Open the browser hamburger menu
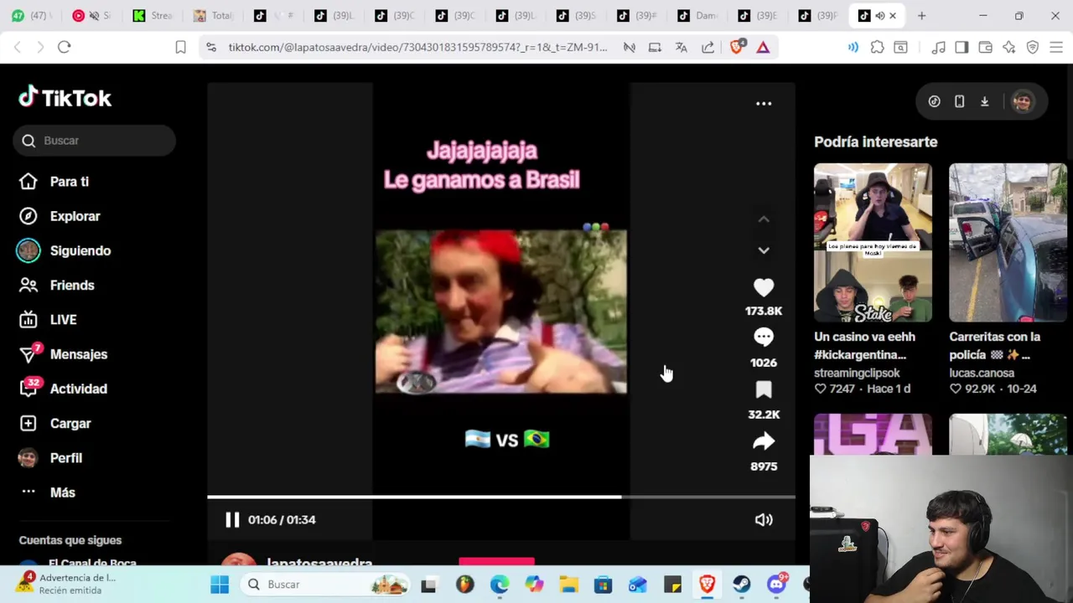This screenshot has width=1073, height=603. (x=1056, y=47)
